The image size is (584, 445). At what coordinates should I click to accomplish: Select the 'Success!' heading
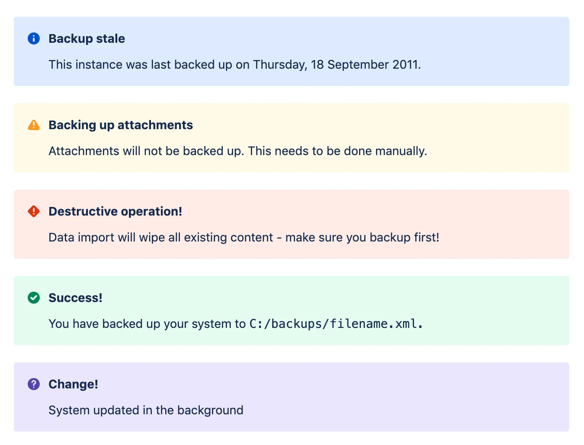[x=75, y=298]
